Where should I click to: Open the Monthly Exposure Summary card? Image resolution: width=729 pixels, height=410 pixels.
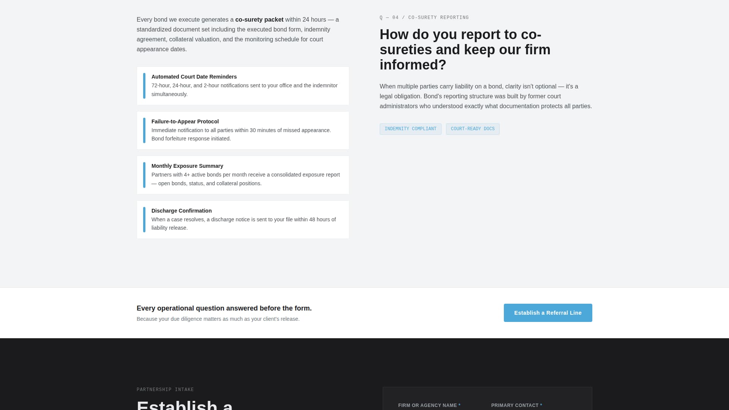(x=243, y=175)
